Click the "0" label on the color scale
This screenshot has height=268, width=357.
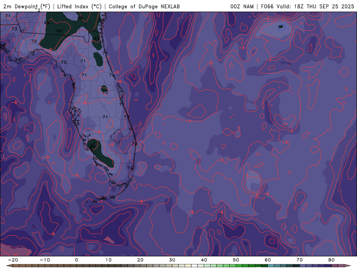(77, 260)
